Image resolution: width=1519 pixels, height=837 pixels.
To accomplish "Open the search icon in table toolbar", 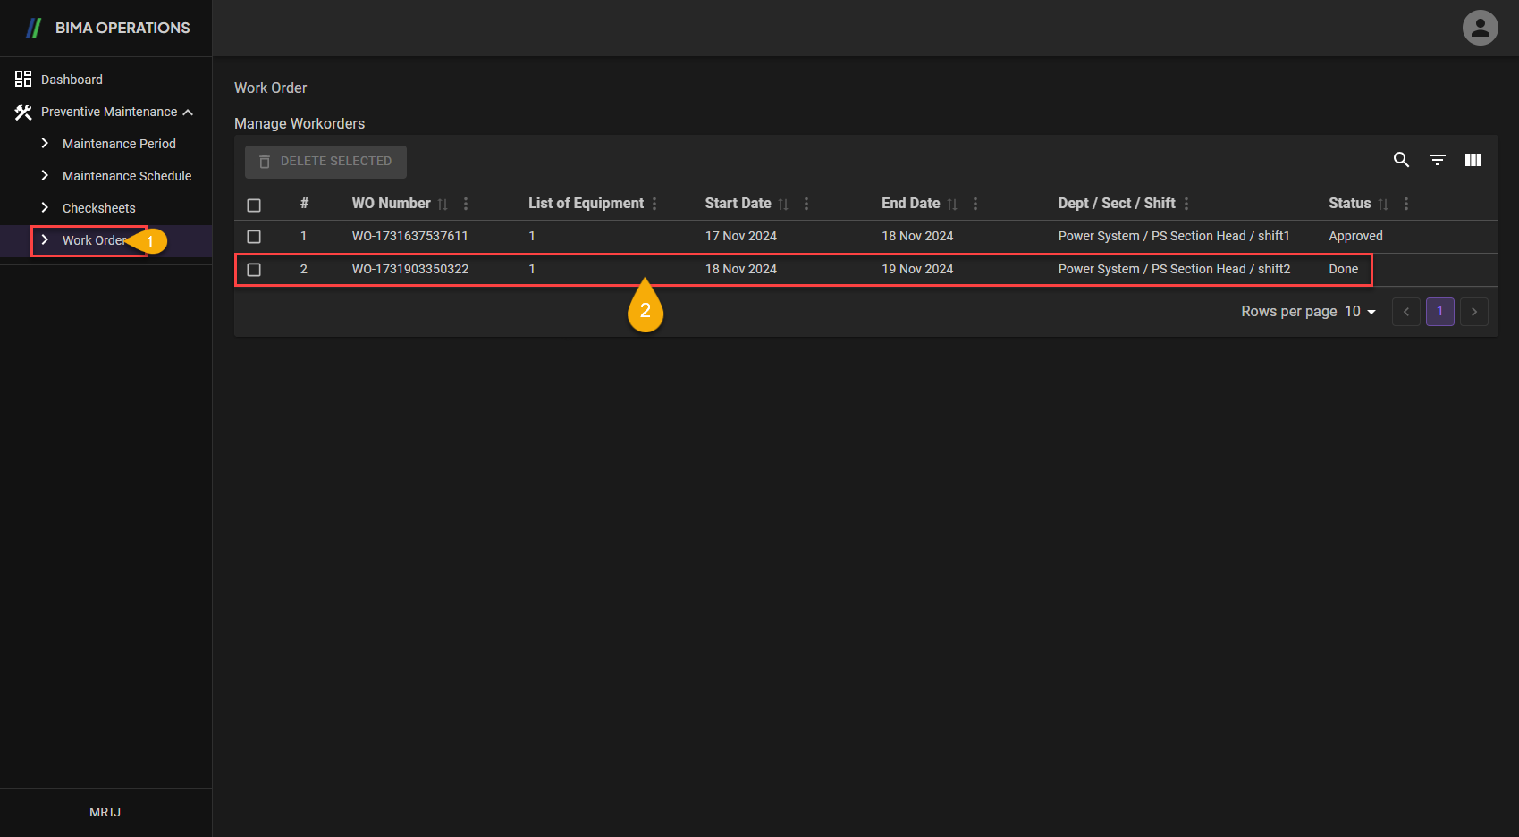I will click(1401, 160).
